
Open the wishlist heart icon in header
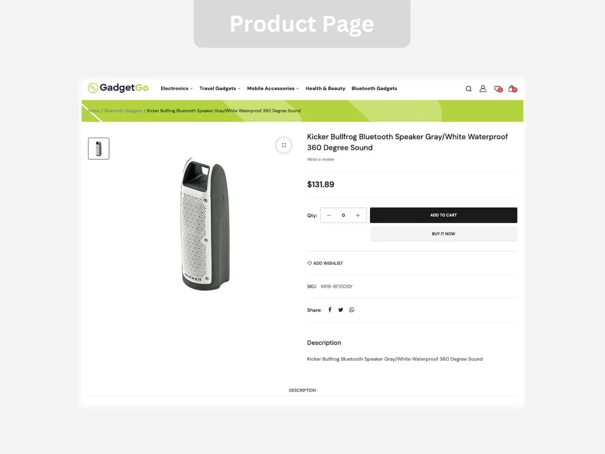(x=498, y=89)
